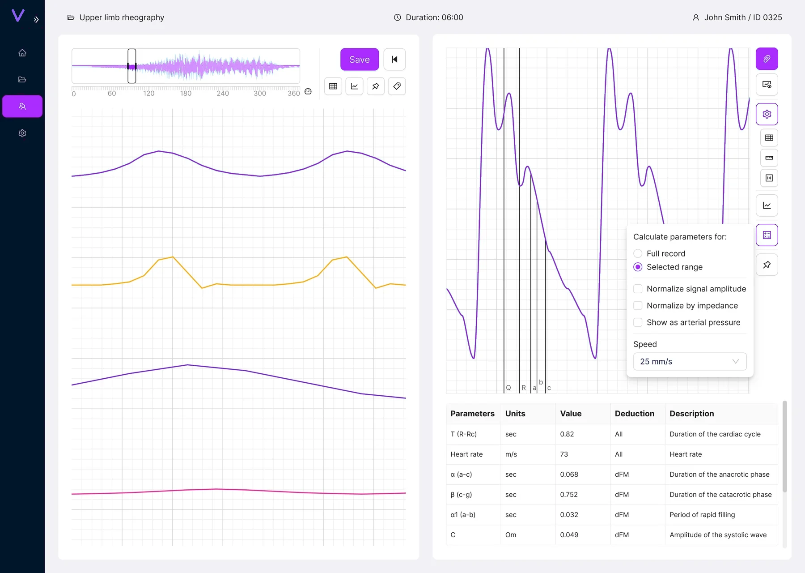Click the pin icon in right toolbar
The width and height of the screenshot is (805, 573).
tap(767, 265)
